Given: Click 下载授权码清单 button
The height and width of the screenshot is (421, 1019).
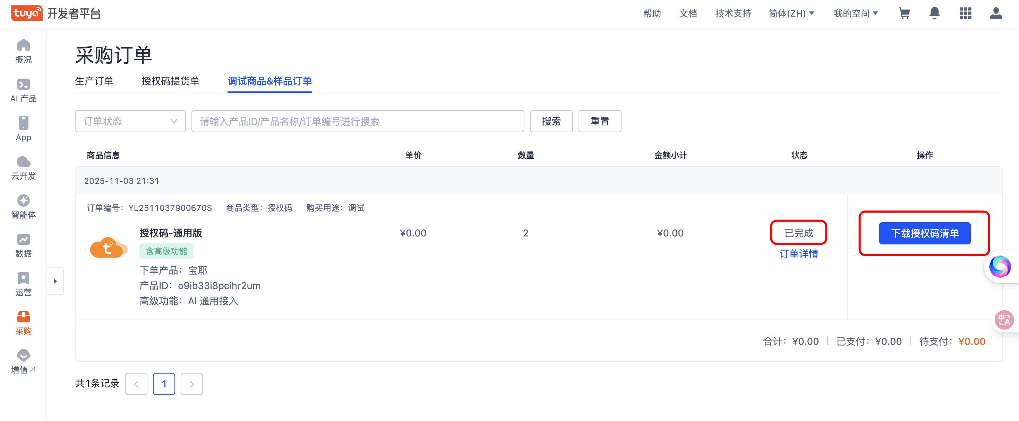Looking at the screenshot, I should tap(924, 233).
